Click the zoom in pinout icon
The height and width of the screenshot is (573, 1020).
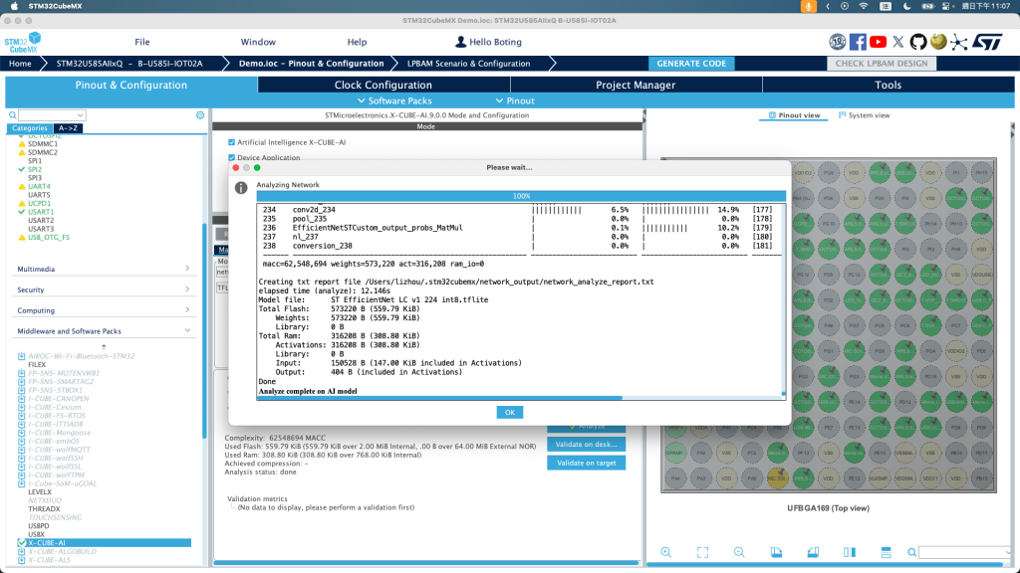665,552
